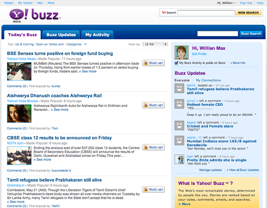The height and width of the screenshot is (208, 267).
Task: Open the Help link
Action: pyautogui.click(x=260, y=3)
